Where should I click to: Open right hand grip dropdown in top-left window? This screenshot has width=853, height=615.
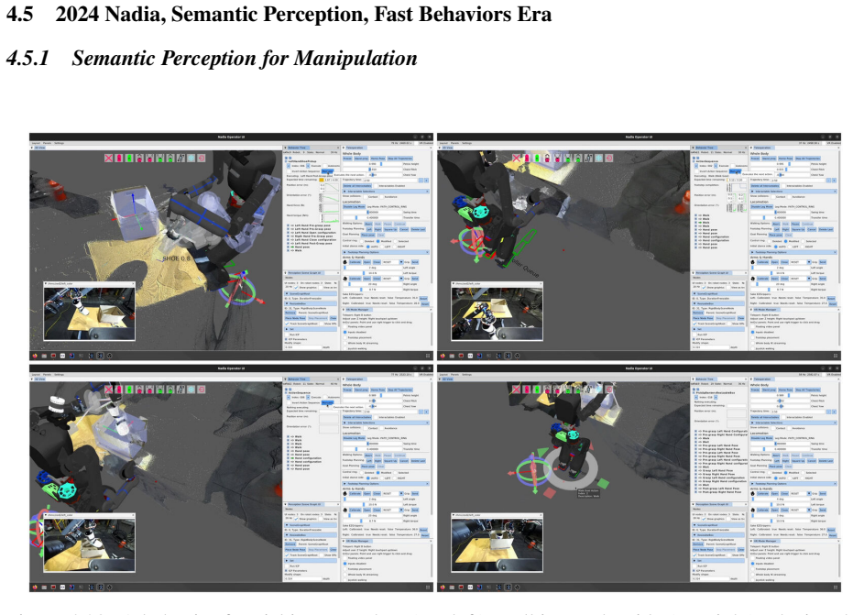(x=393, y=279)
